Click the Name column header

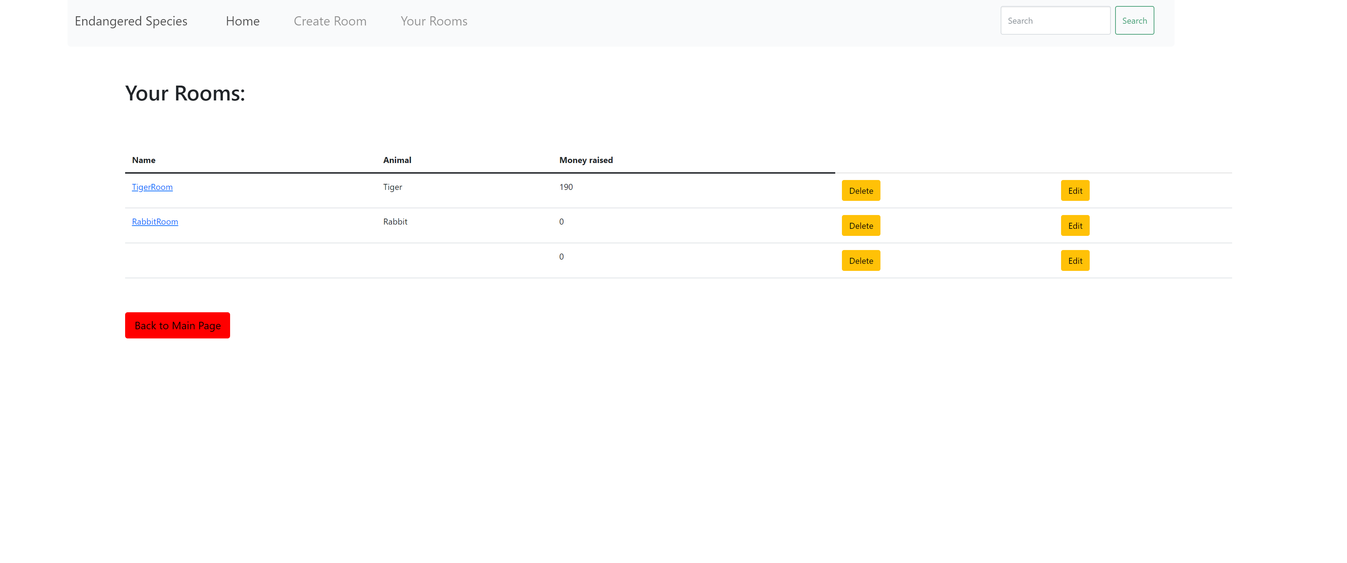tap(144, 160)
